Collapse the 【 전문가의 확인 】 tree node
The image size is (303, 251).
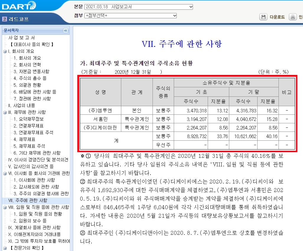[x=5, y=248]
